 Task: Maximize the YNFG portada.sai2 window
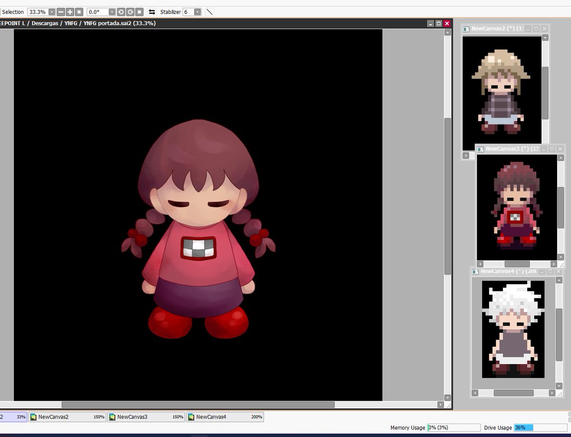439,23
